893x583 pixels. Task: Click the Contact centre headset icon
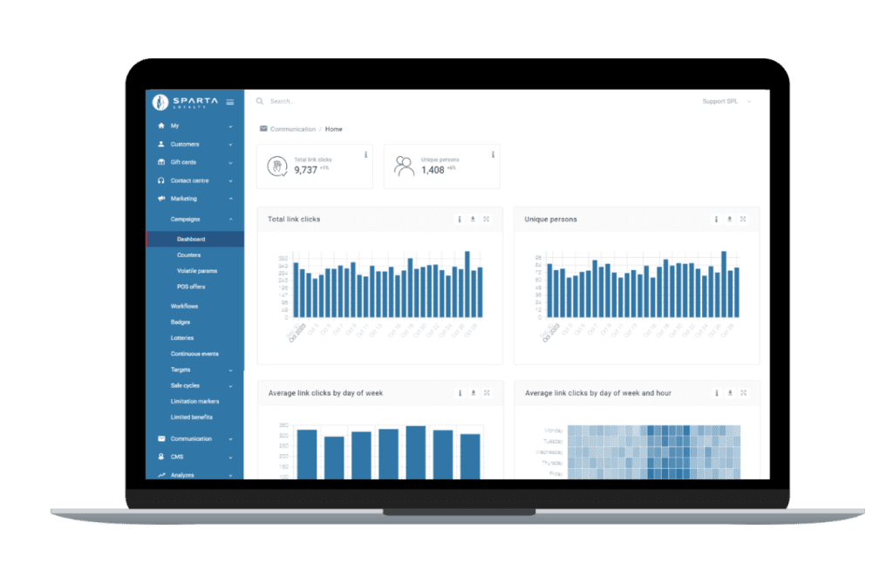(161, 180)
